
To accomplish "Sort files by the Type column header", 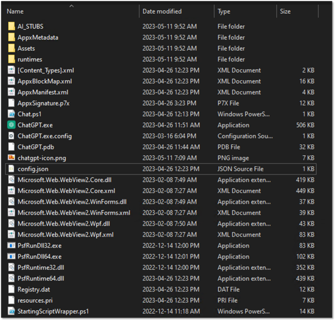I will [x=224, y=11].
